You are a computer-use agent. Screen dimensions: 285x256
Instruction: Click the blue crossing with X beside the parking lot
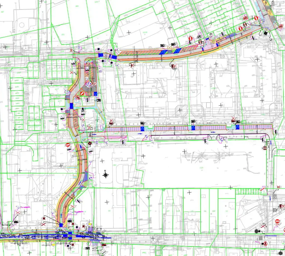pos(95,94)
